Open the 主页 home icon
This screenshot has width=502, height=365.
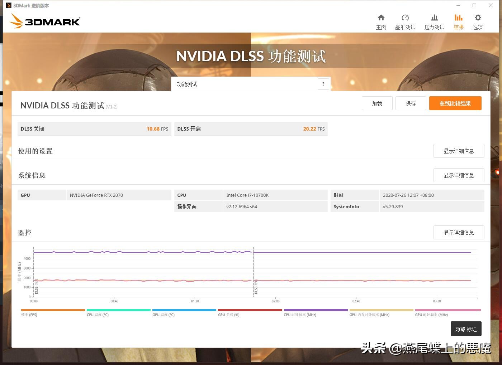pyautogui.click(x=381, y=21)
